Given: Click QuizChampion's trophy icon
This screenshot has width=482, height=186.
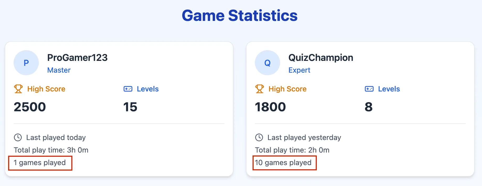Looking at the screenshot, I should click(x=259, y=89).
